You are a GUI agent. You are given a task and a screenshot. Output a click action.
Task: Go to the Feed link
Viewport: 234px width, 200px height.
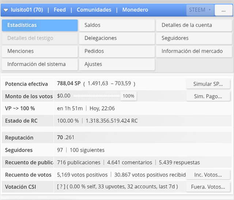(x=60, y=10)
